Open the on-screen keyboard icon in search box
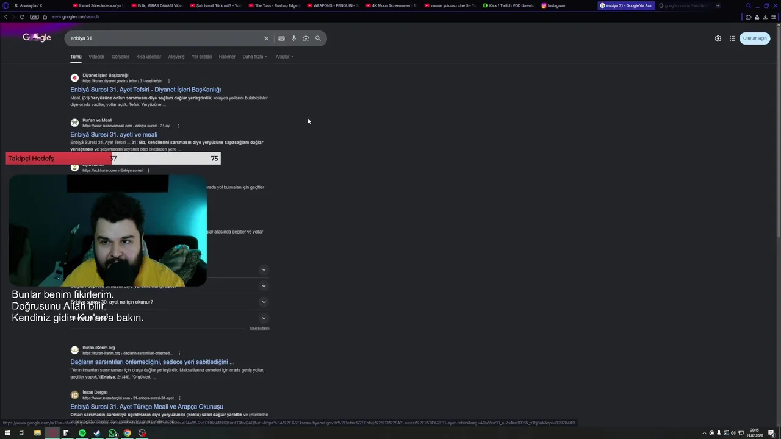 point(281,38)
